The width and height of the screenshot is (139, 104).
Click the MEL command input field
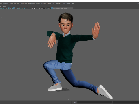click(94, 102)
